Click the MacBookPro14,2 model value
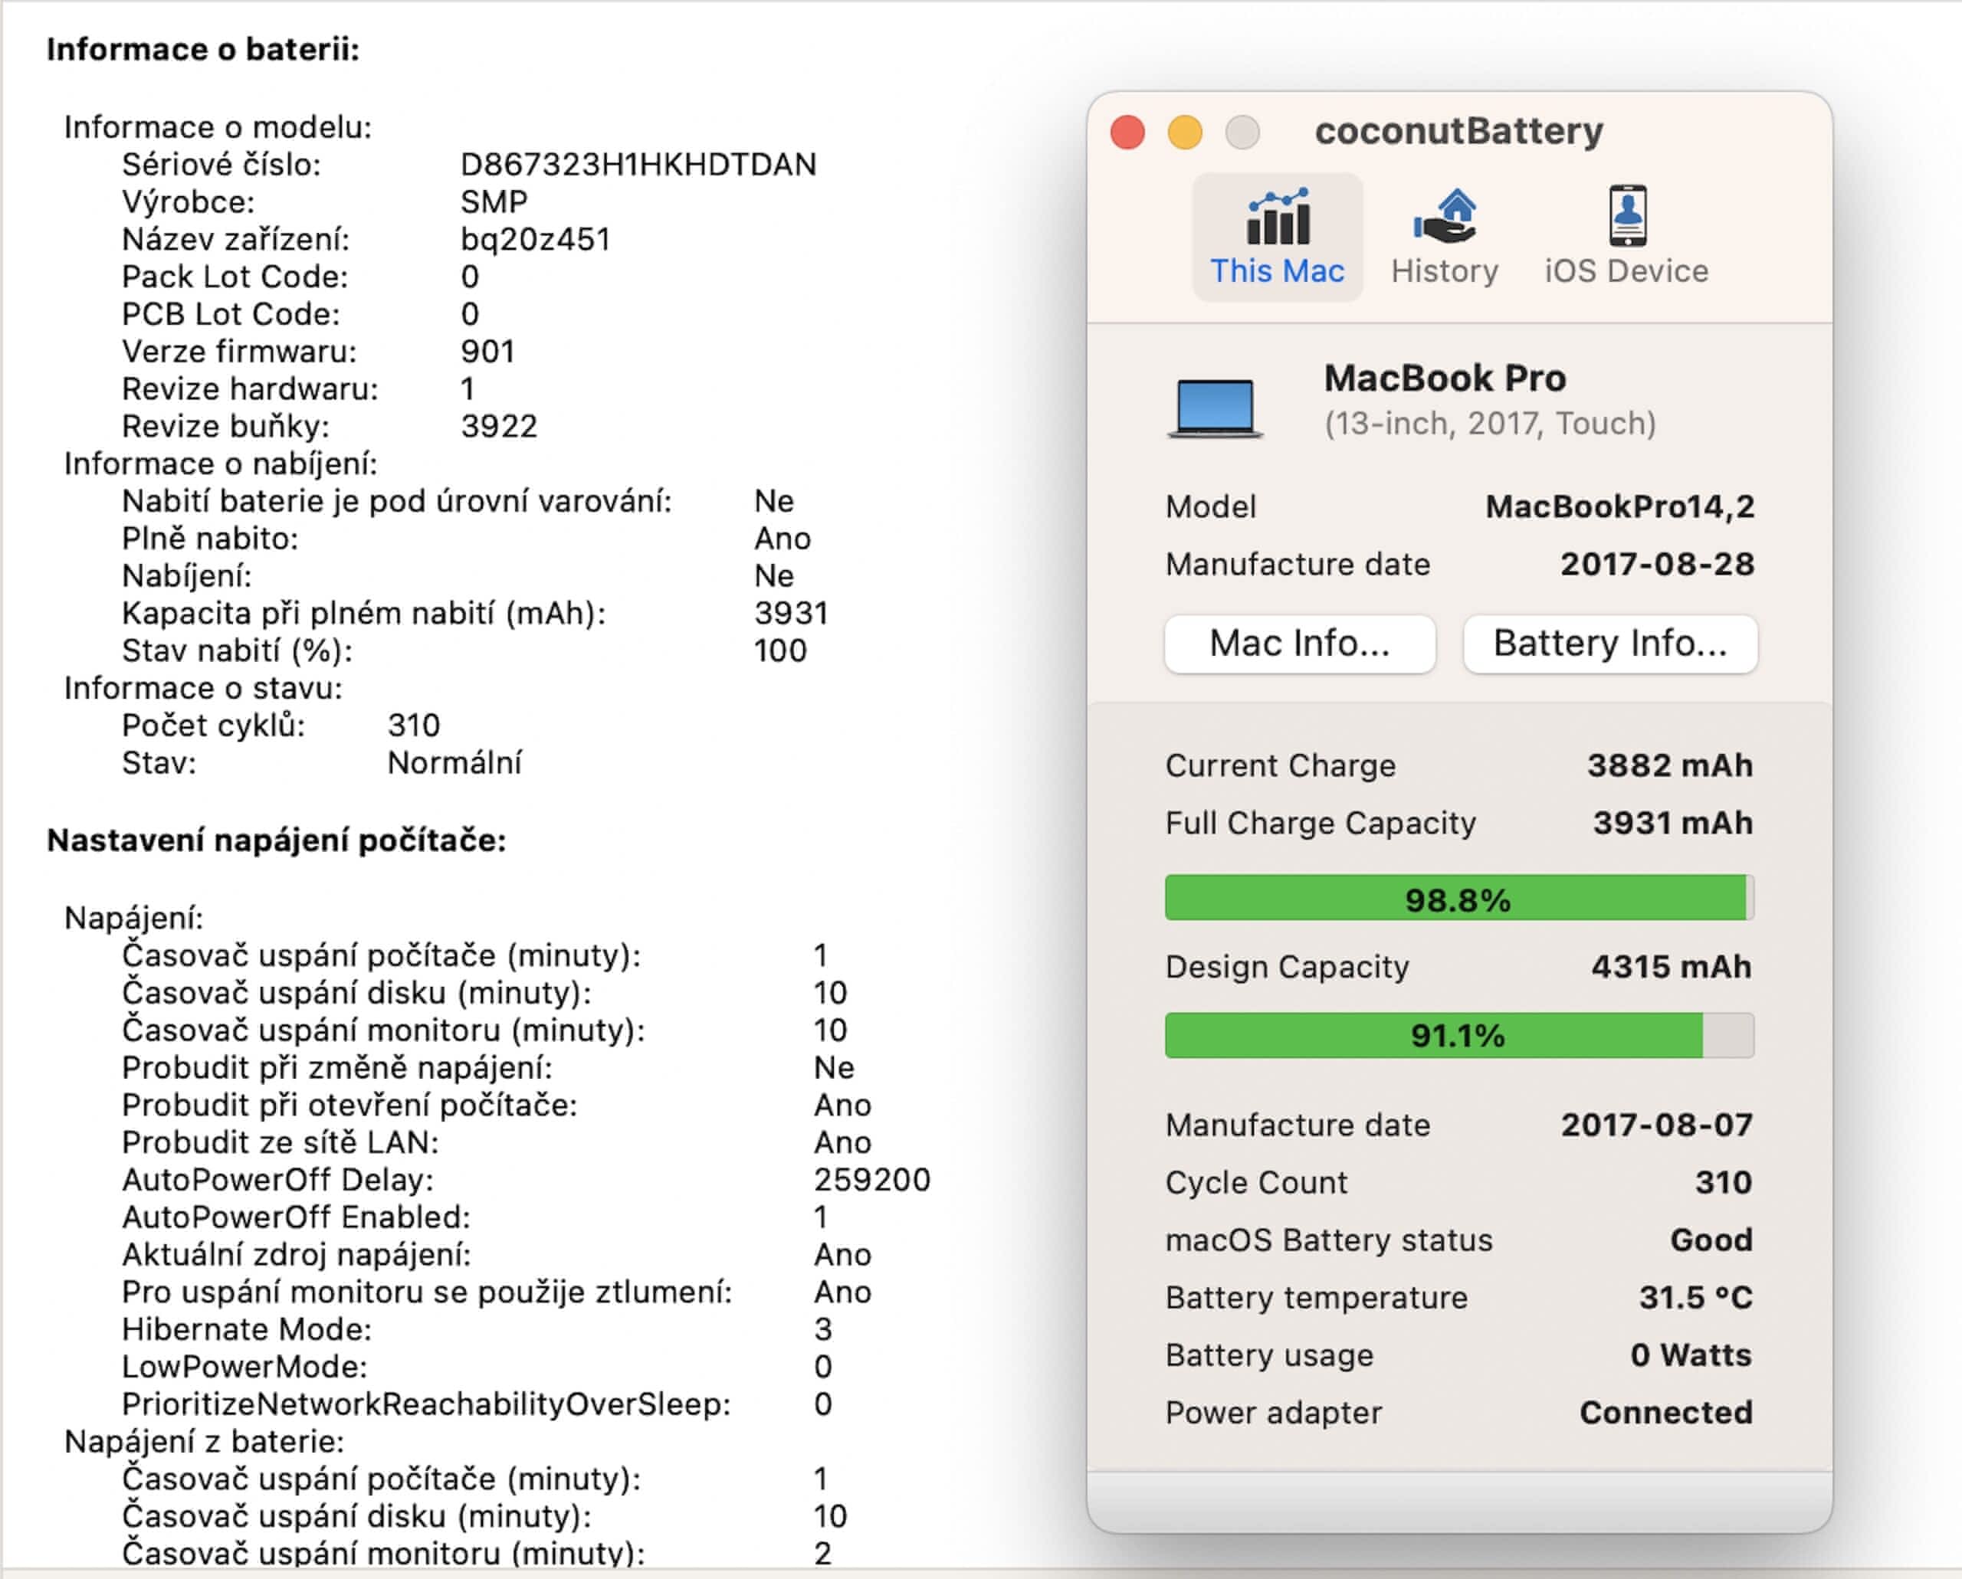1962x1579 pixels. click(1620, 506)
